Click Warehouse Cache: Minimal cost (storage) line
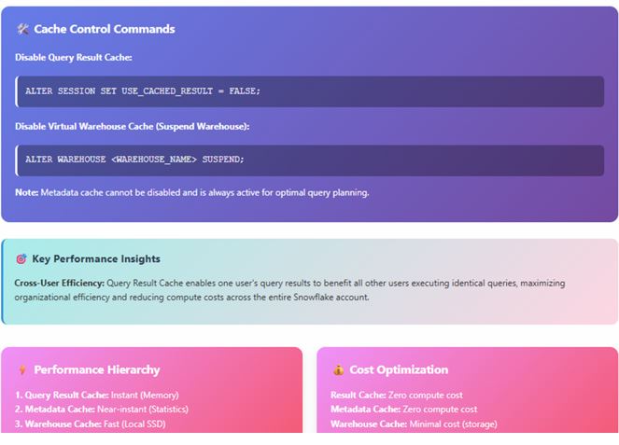 (414, 424)
